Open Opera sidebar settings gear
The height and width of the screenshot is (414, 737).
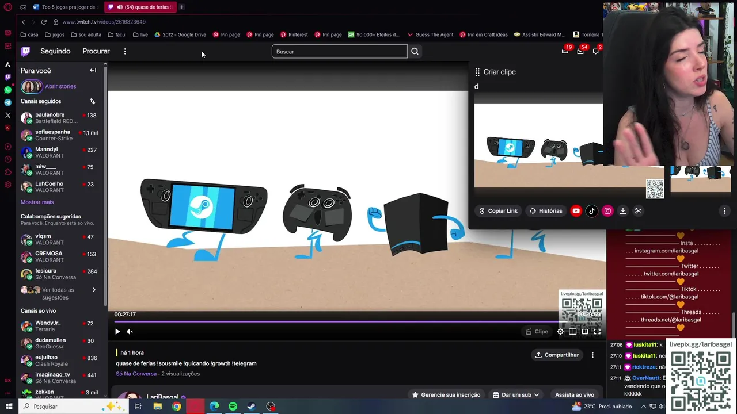tap(8, 185)
